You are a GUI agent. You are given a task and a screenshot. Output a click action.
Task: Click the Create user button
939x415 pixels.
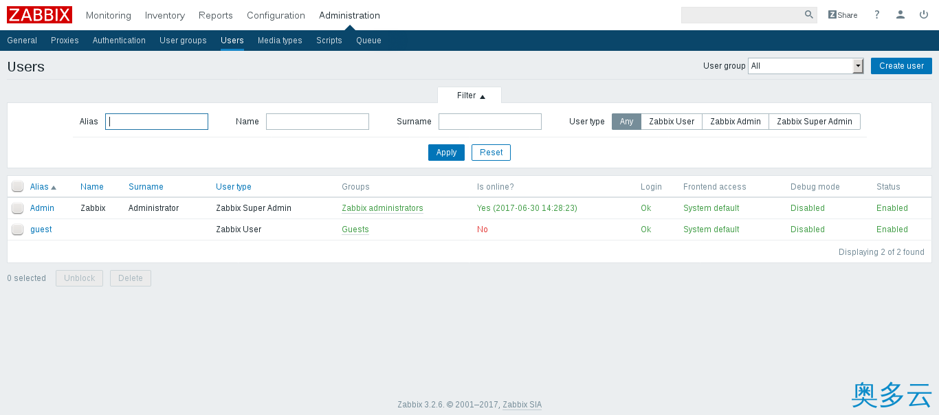click(901, 66)
